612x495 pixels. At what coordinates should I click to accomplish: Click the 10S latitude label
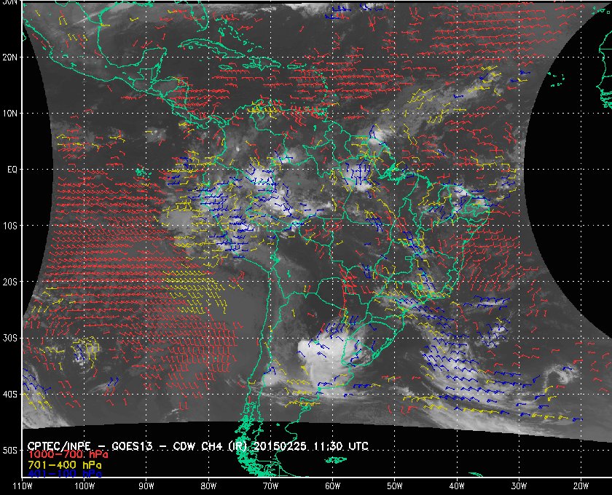point(9,226)
